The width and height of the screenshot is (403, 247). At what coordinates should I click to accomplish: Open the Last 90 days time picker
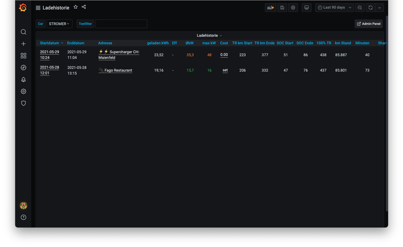point(334,8)
